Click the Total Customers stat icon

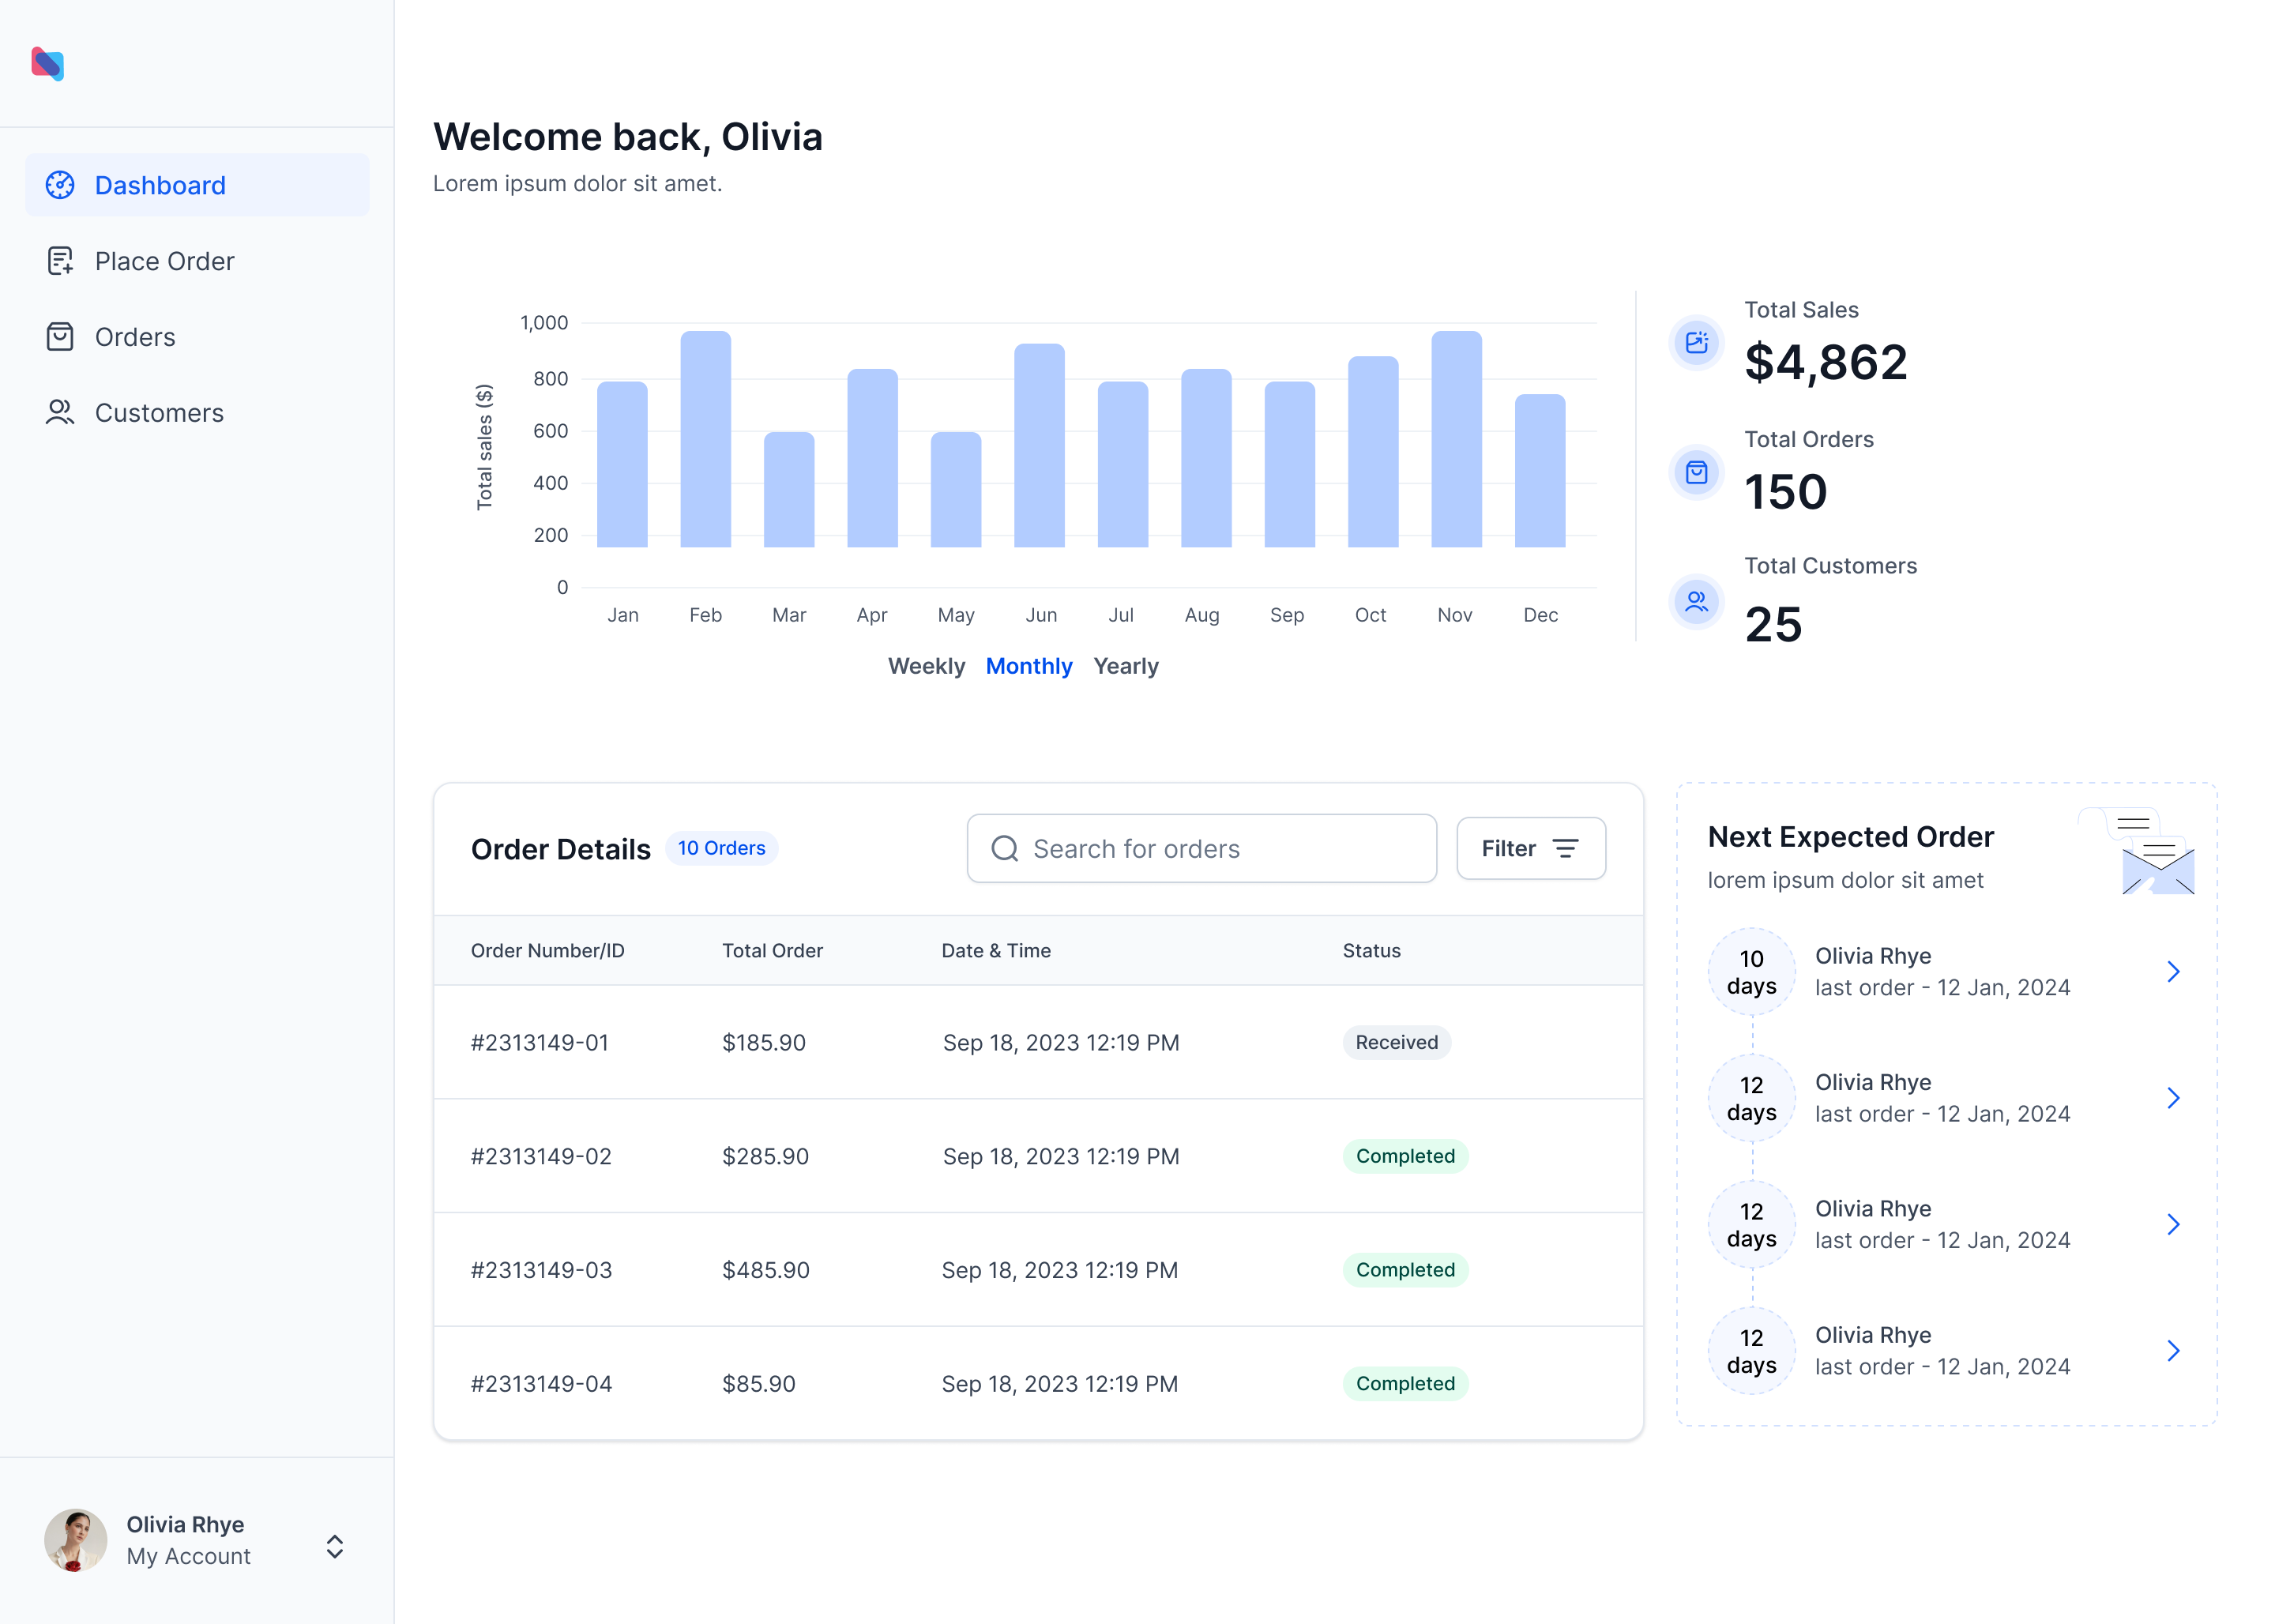pyautogui.click(x=1696, y=602)
